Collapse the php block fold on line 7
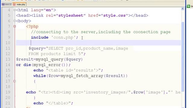Viewport: 193px width, 108px height. [x=14, y=26]
